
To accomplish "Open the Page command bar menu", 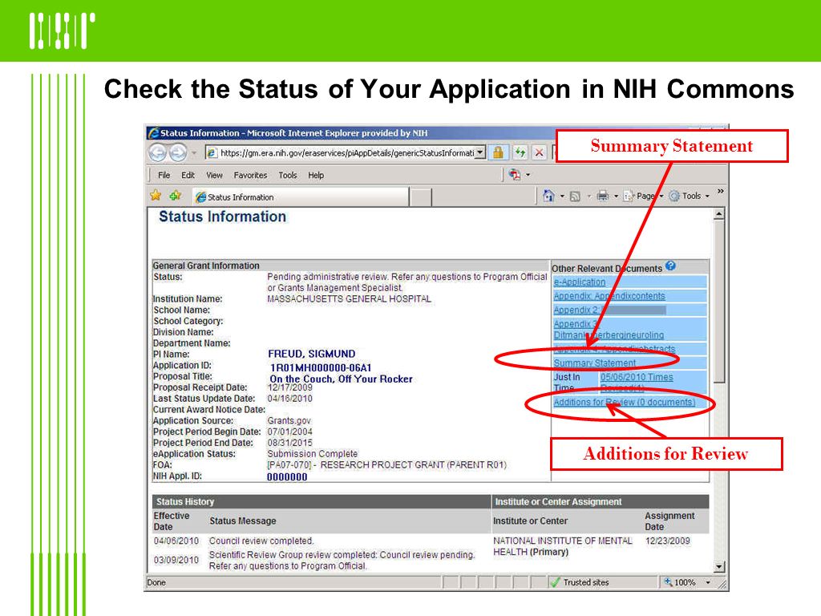I will 643,196.
